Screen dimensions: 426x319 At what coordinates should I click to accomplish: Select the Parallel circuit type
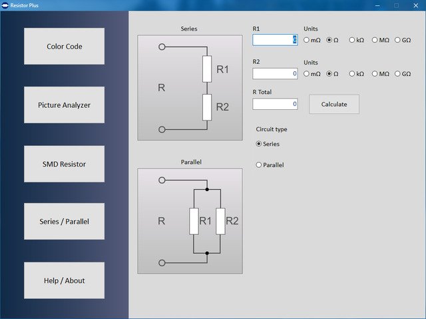coord(260,165)
